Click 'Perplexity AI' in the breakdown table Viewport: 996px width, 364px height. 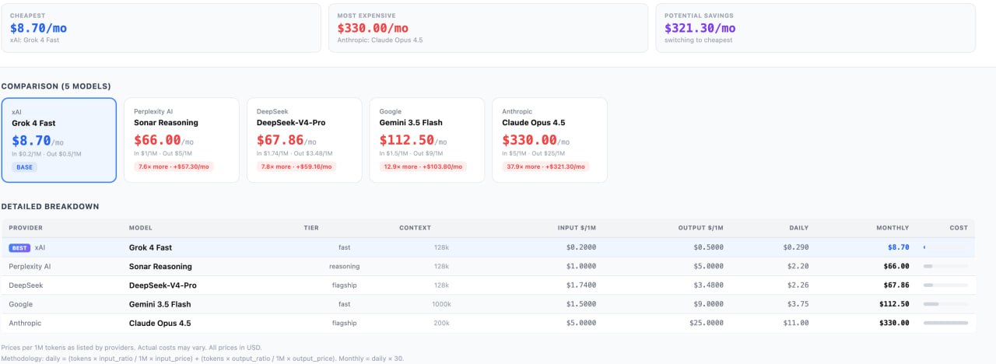(x=30, y=266)
